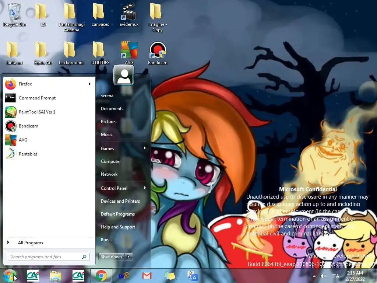Open Help and Support
This screenshot has height=283, width=377.
click(118, 227)
